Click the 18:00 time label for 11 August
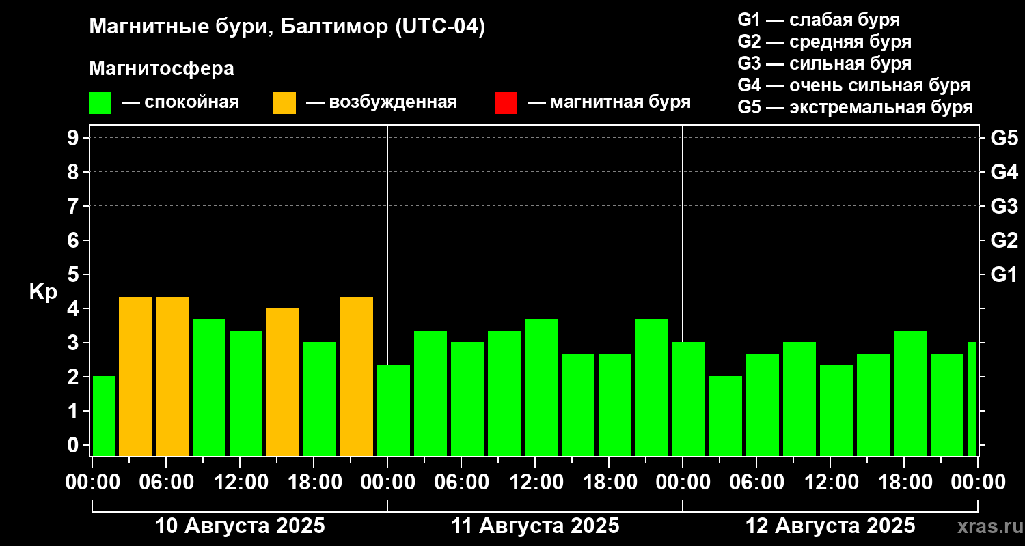The image size is (1025, 546). (x=609, y=482)
